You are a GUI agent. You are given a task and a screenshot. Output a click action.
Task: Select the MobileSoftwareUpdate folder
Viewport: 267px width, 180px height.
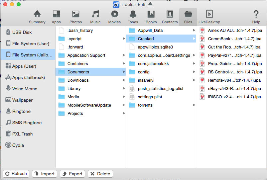(90, 105)
